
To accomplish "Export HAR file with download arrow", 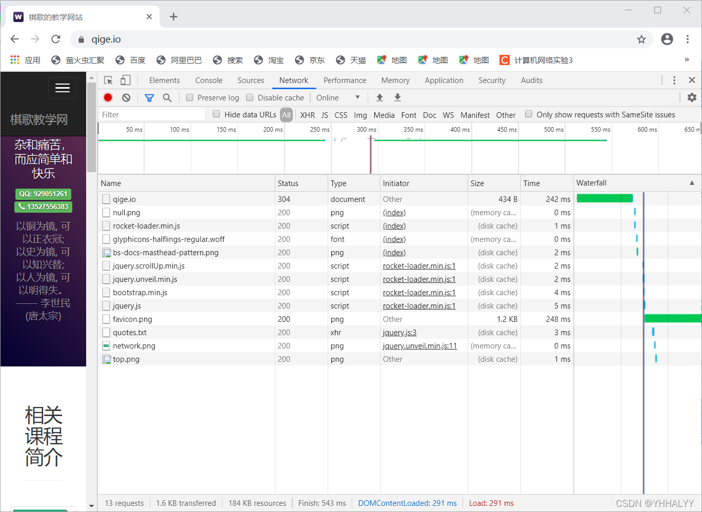I will [397, 97].
